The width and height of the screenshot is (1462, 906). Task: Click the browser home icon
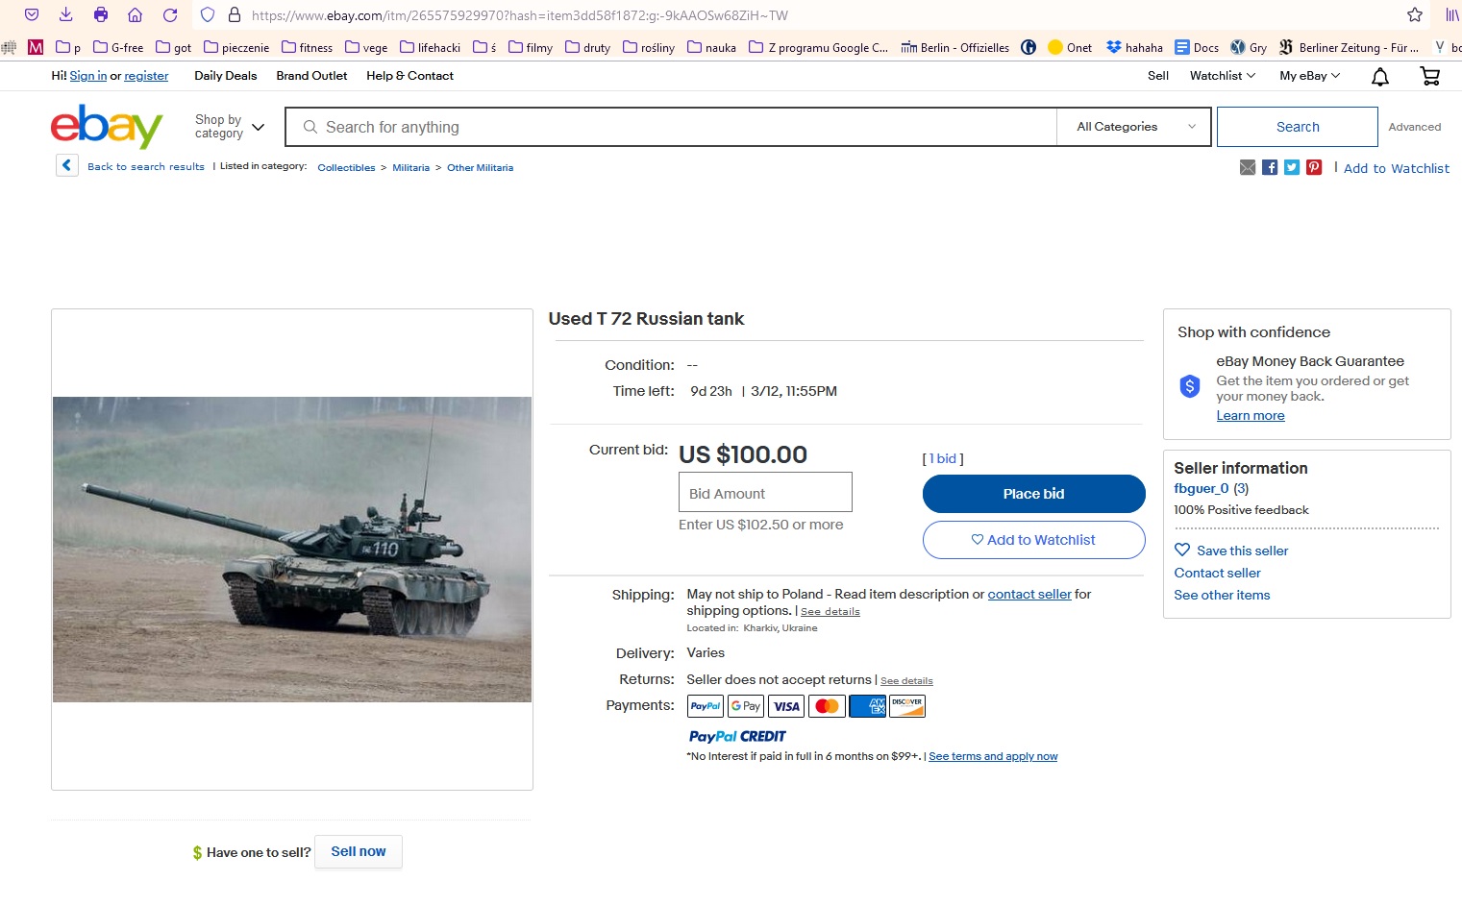tap(136, 15)
